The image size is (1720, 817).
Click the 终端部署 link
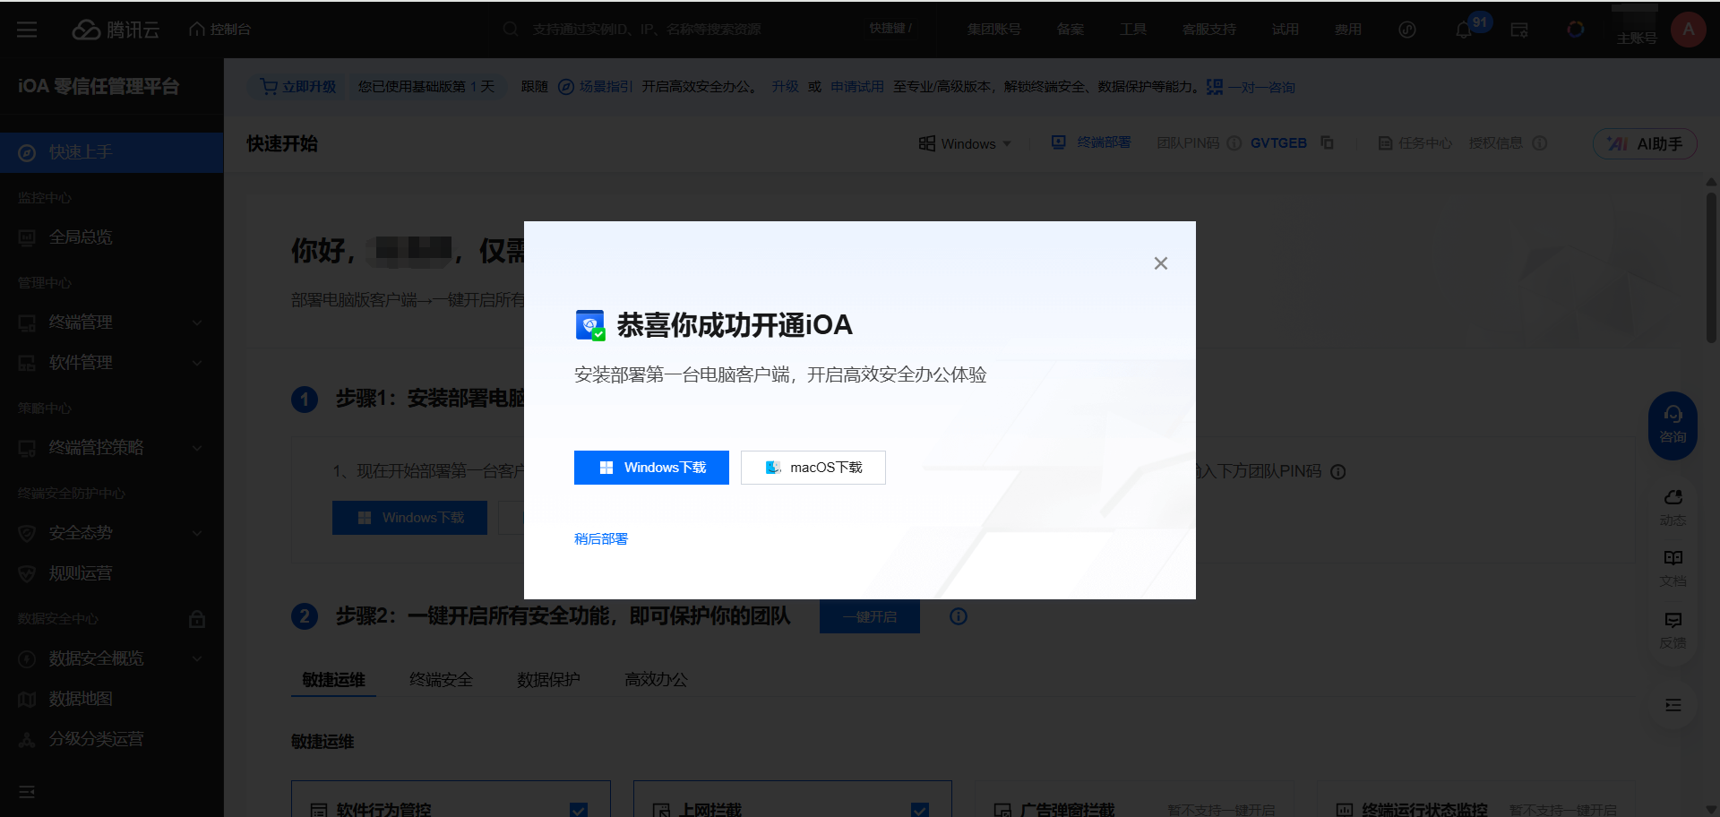tap(1091, 143)
